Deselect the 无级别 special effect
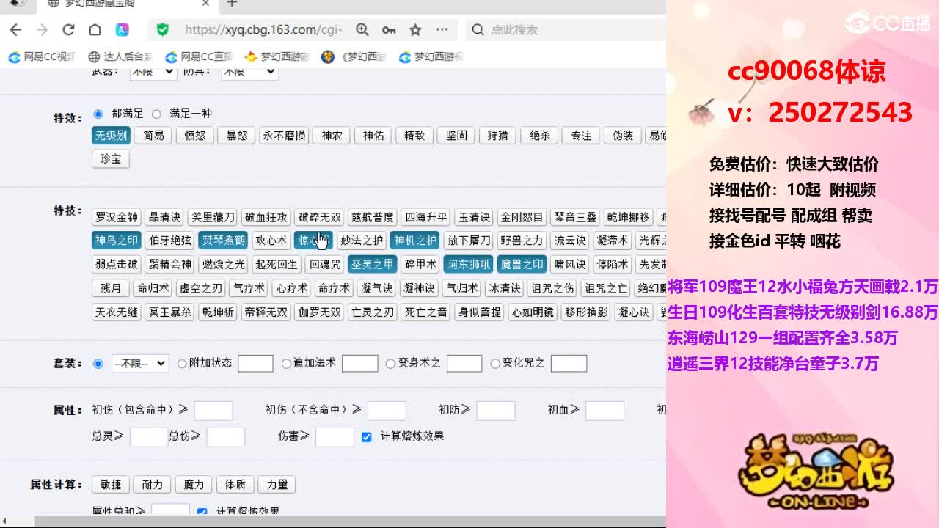 (111, 136)
